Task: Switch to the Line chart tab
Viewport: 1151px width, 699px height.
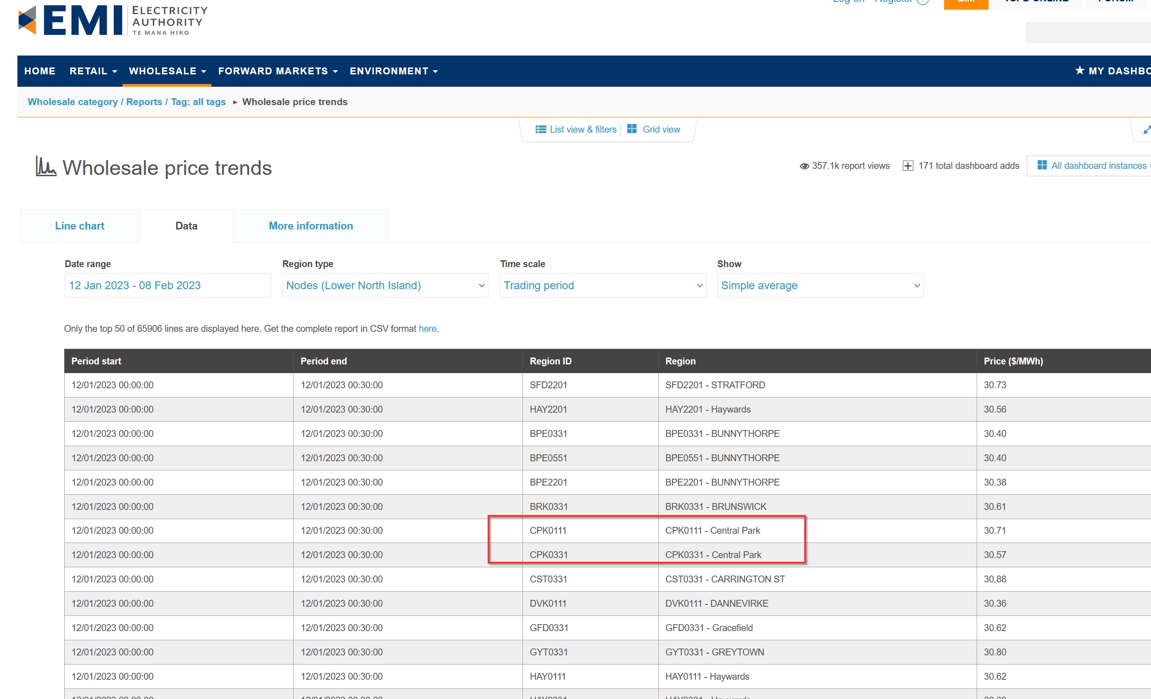Action: point(79,226)
